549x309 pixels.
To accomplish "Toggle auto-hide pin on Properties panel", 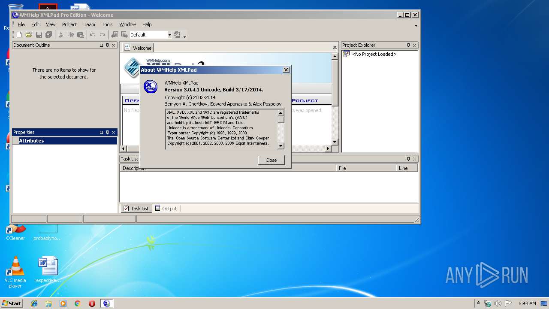I will tap(108, 132).
